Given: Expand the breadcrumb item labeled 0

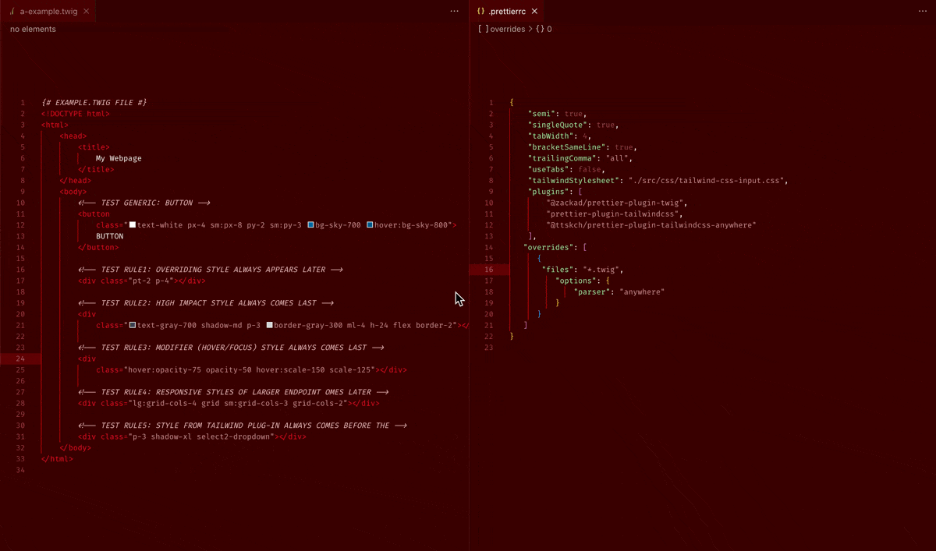Looking at the screenshot, I should (549, 29).
